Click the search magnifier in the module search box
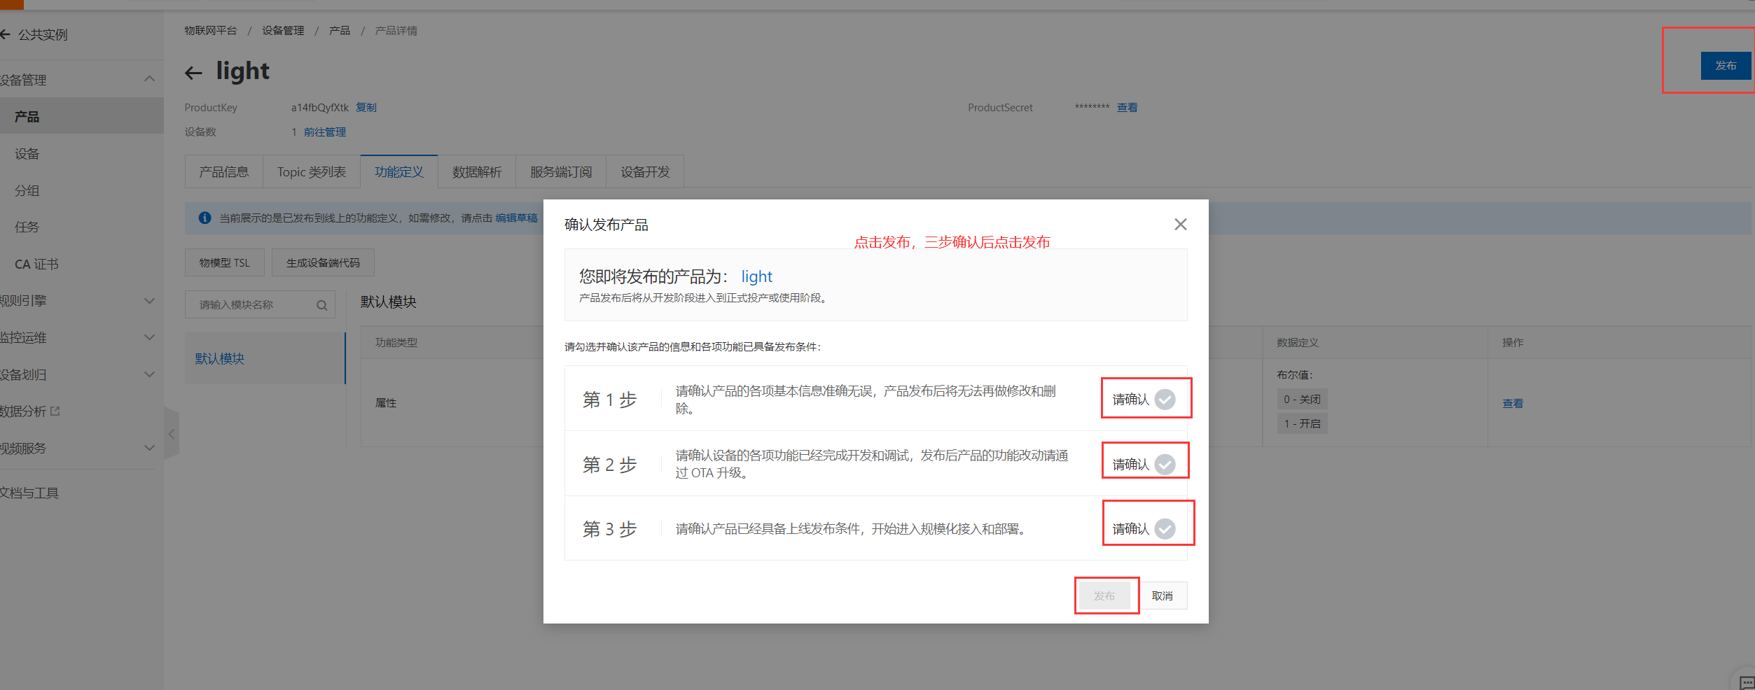 click(322, 304)
